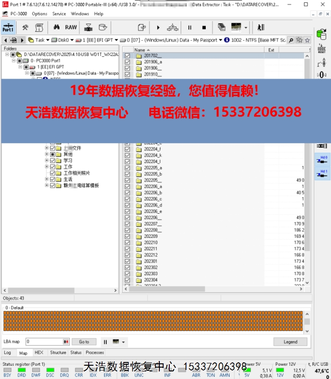Viewport: 331px width, 379px height.
Task: Switch to the HEX tab
Action: coord(39,352)
